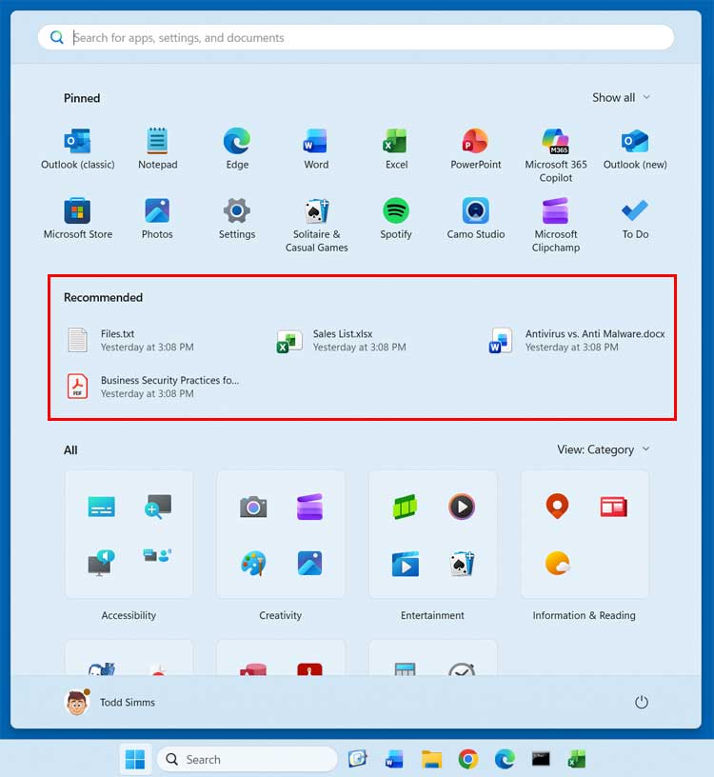Open Magnifier in Accessibility group
Viewport: 714px width, 777px height.
coord(158,507)
